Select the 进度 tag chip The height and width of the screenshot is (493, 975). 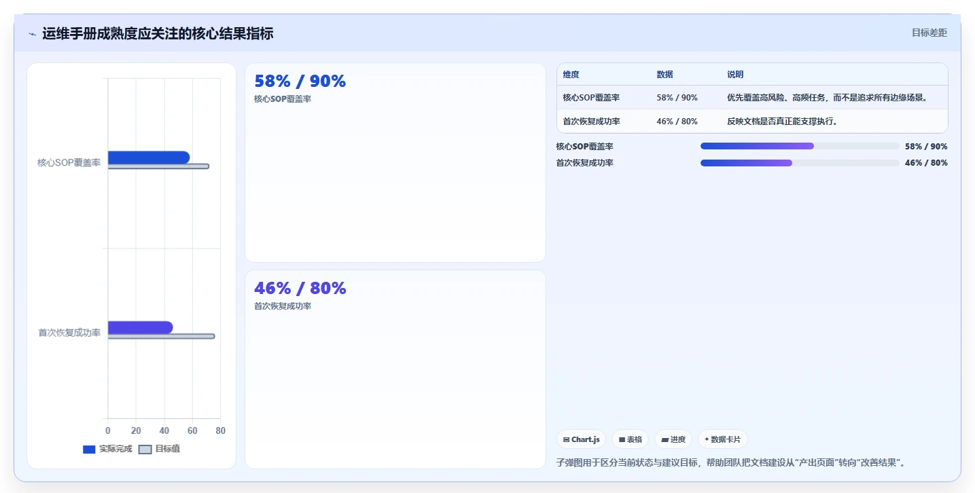[673, 439]
